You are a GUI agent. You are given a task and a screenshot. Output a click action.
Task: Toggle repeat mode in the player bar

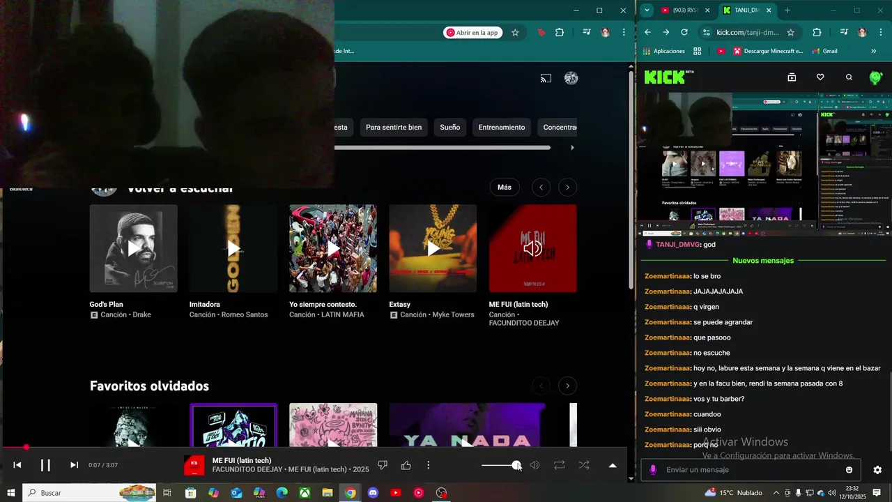559,465
